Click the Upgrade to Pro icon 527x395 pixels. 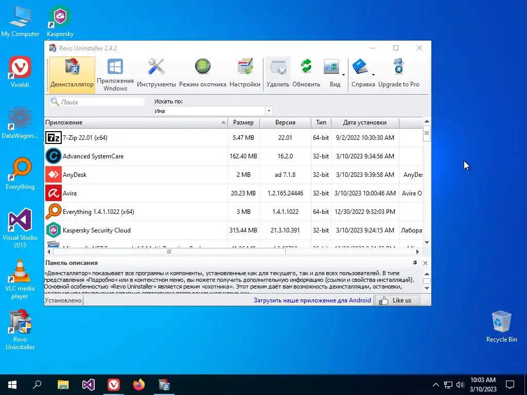coord(399,66)
